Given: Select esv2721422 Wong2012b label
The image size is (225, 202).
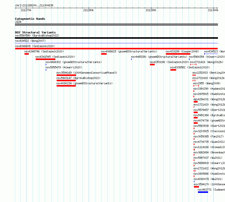Looking at the screenshot, I should point(209,168).
